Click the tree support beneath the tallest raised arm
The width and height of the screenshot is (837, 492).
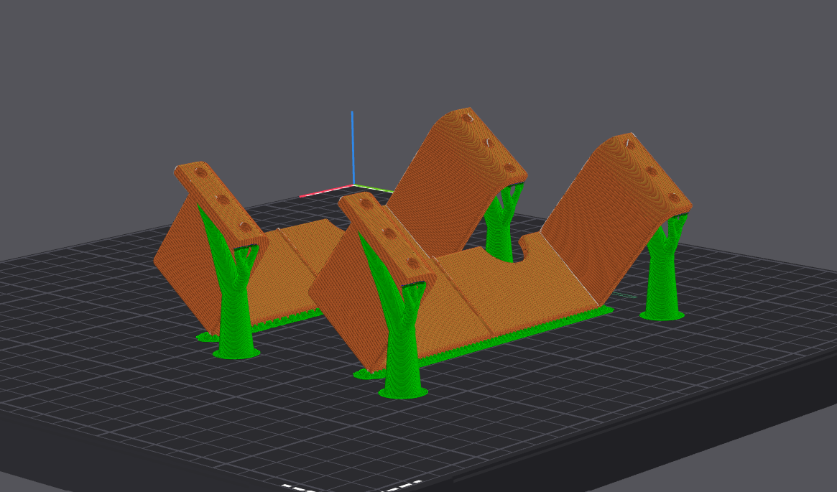[x=502, y=221]
